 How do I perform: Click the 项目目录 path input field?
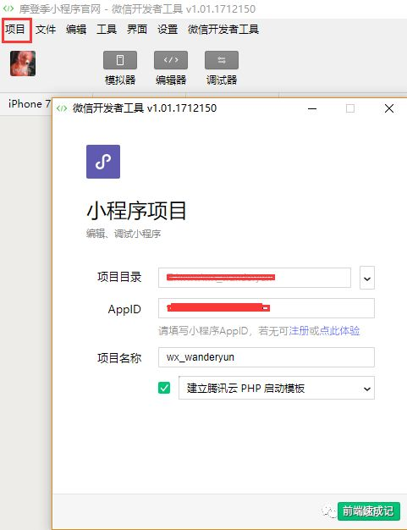pyautogui.click(x=255, y=278)
